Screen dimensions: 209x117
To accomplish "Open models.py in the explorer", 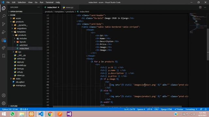I will [22, 65].
